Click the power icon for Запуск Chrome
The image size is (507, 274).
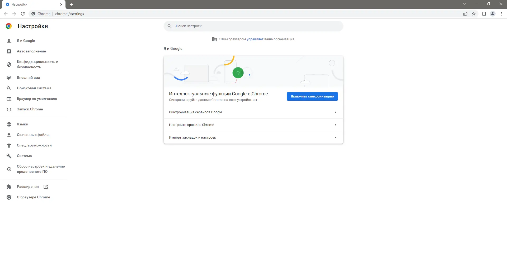(9, 109)
